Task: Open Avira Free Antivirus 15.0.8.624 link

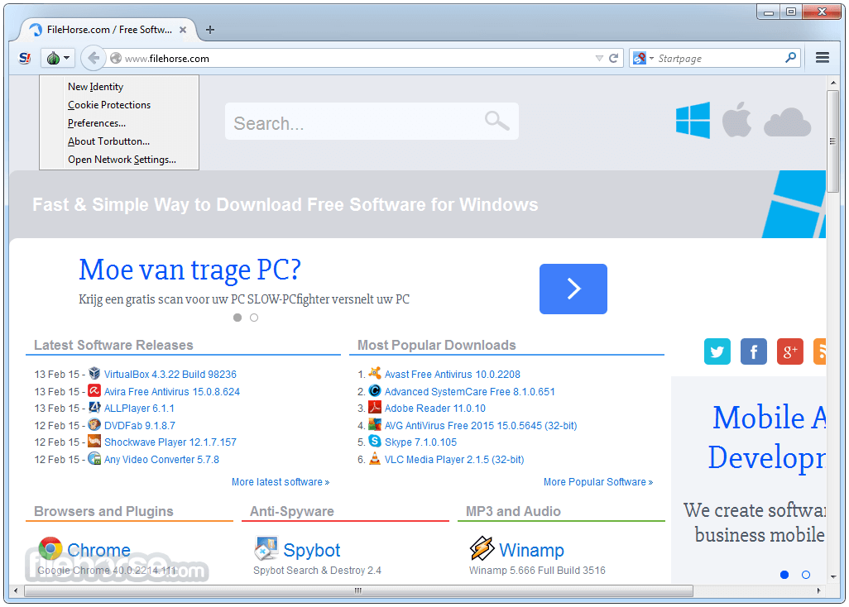Action: [171, 392]
